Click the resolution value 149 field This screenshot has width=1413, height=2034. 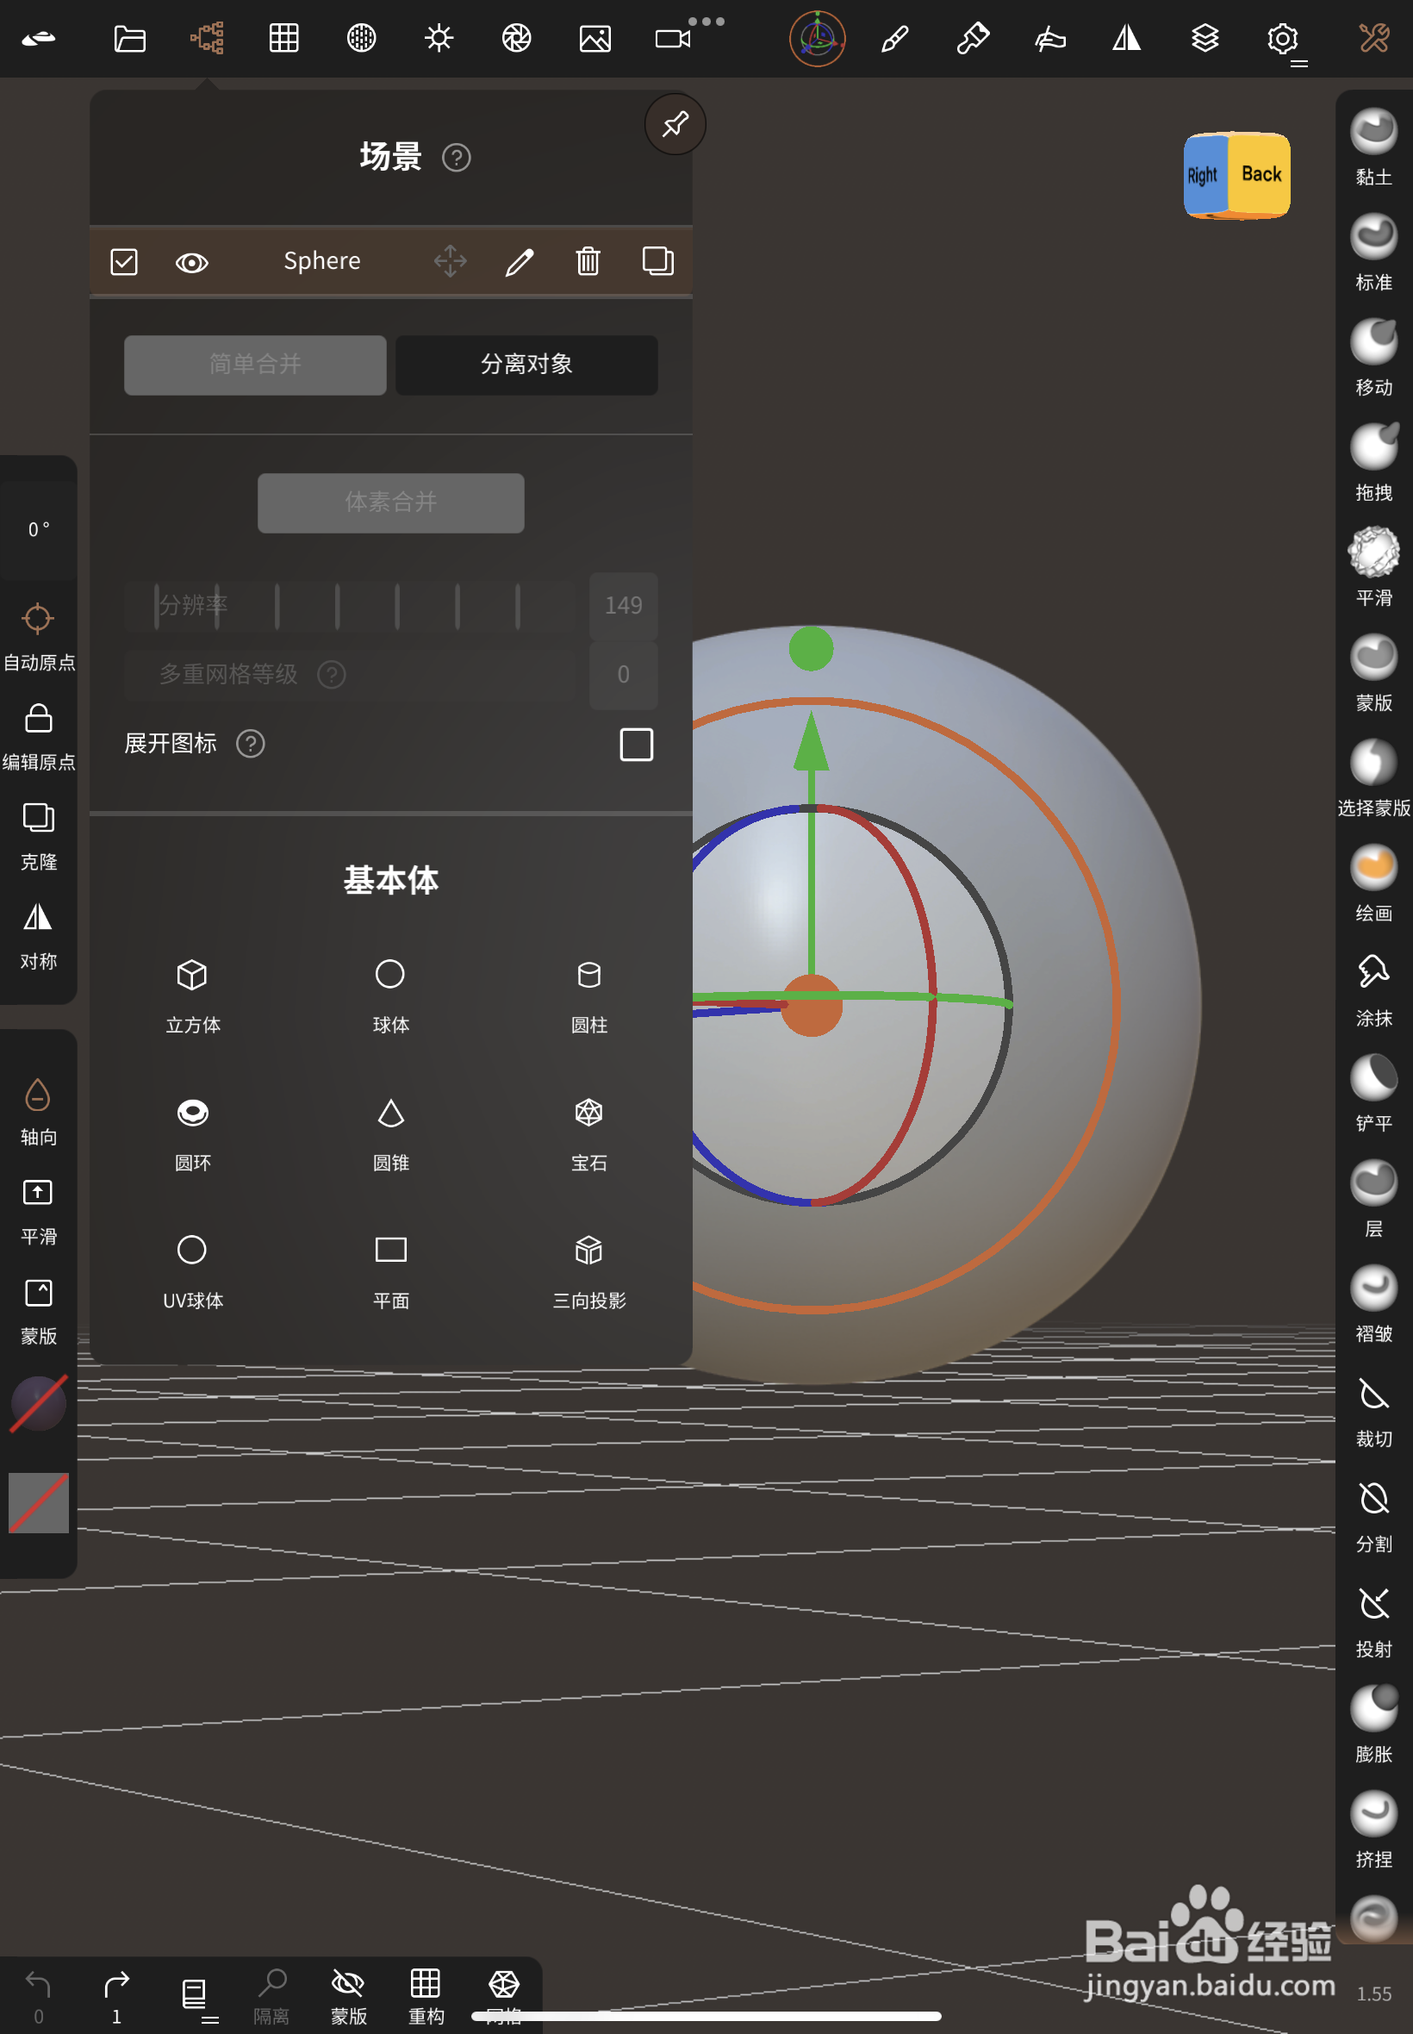[623, 606]
